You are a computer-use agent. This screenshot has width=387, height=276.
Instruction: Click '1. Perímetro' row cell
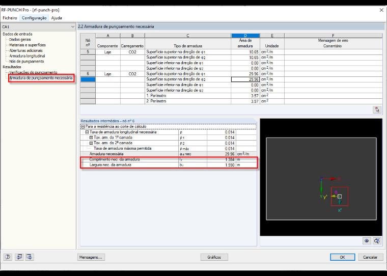pos(188,96)
